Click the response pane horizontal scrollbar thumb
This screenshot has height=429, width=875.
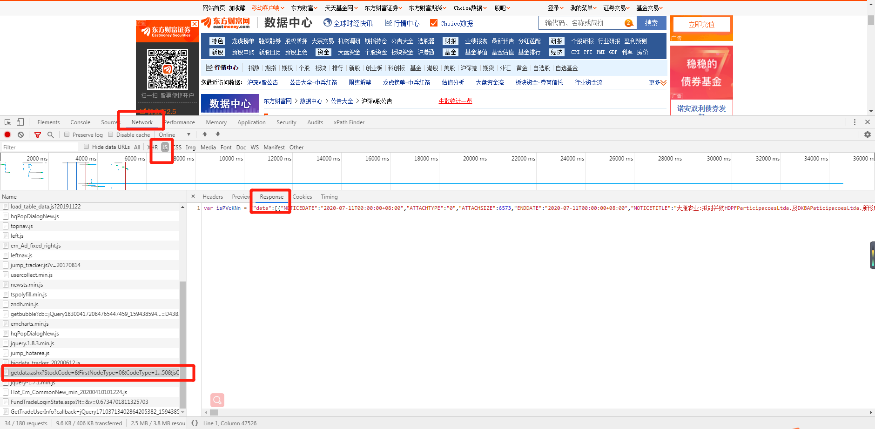pyautogui.click(x=214, y=412)
